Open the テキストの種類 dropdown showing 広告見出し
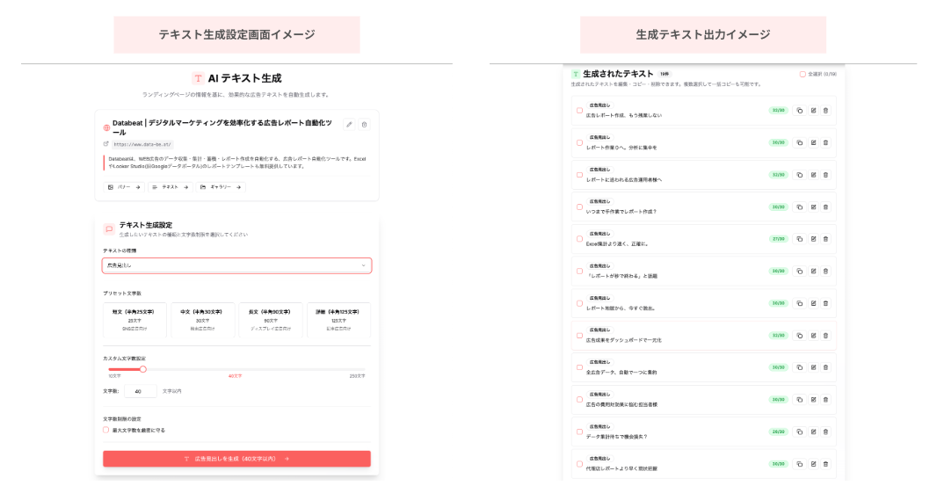937x493 pixels. point(236,265)
